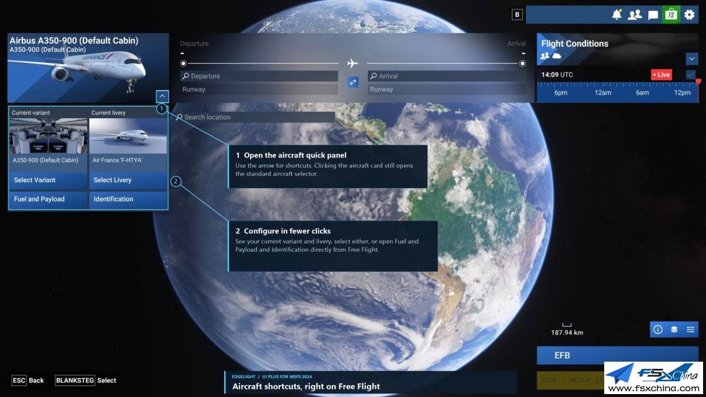
Task: Open the Select Variant option
Action: pos(49,180)
